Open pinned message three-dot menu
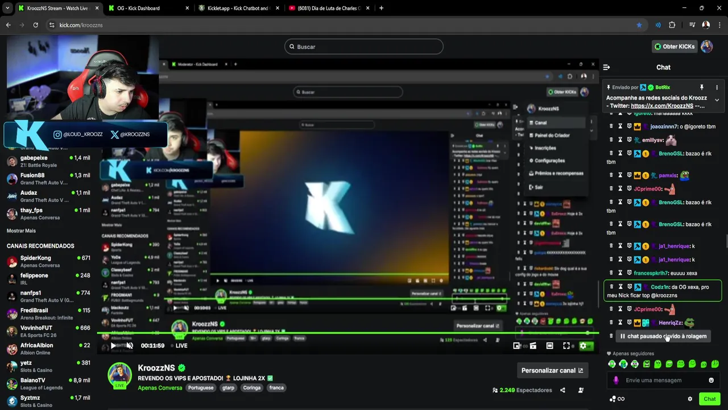The image size is (728, 410). (717, 87)
